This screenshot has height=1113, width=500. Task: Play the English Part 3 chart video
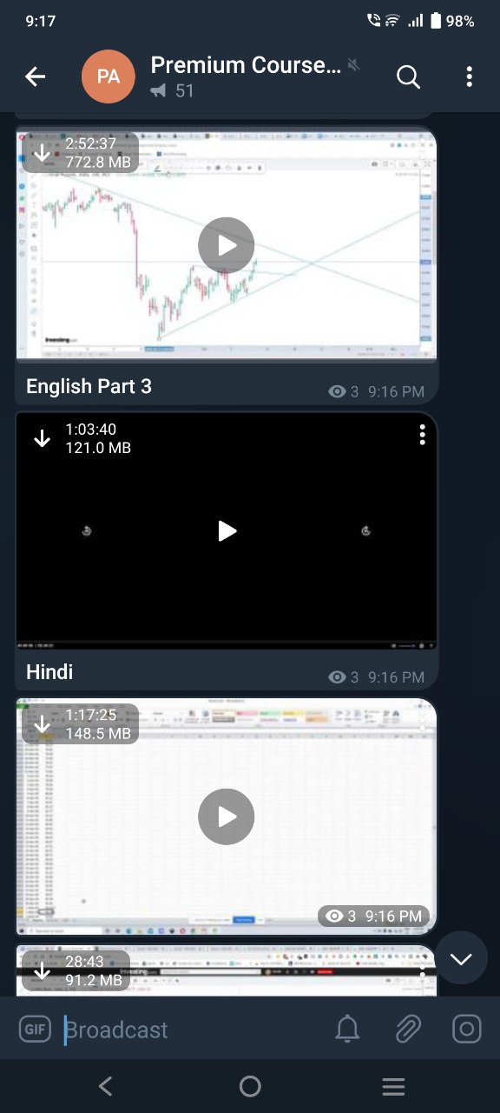(227, 245)
